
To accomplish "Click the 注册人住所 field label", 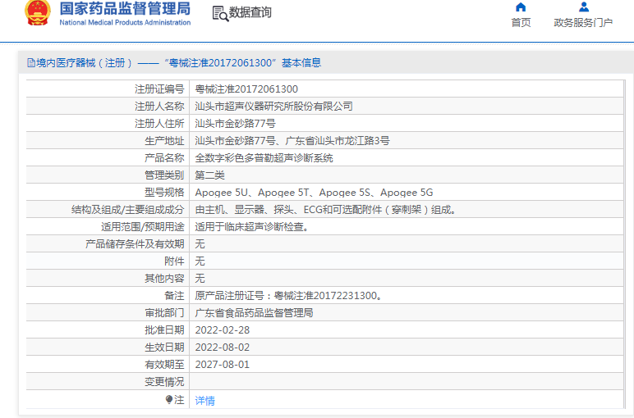I will (x=159, y=124).
